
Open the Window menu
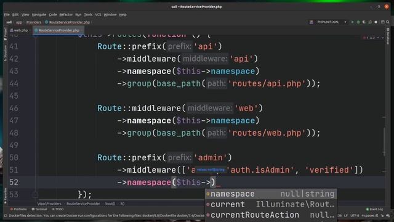[110, 15]
